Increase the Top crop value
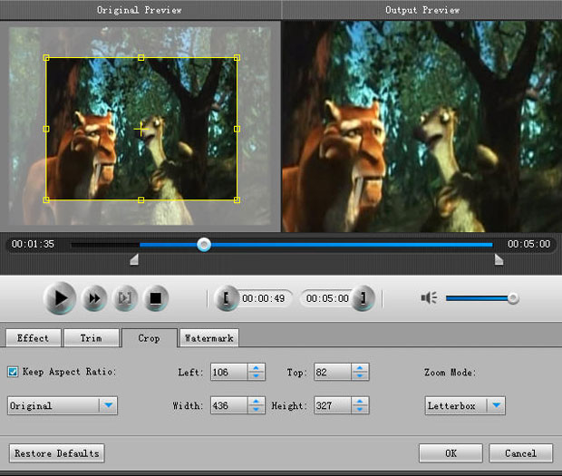 point(360,368)
